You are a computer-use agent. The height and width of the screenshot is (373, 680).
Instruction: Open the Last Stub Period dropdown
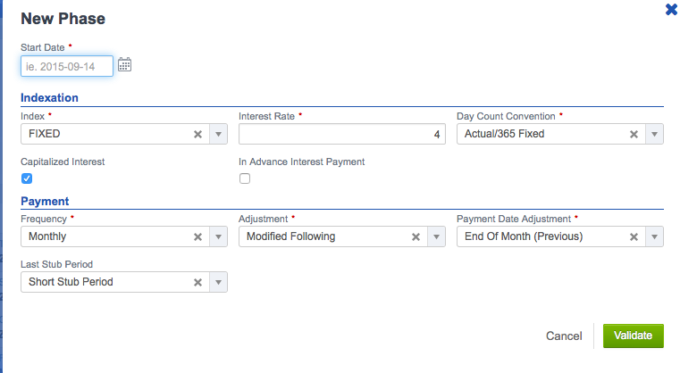click(219, 282)
